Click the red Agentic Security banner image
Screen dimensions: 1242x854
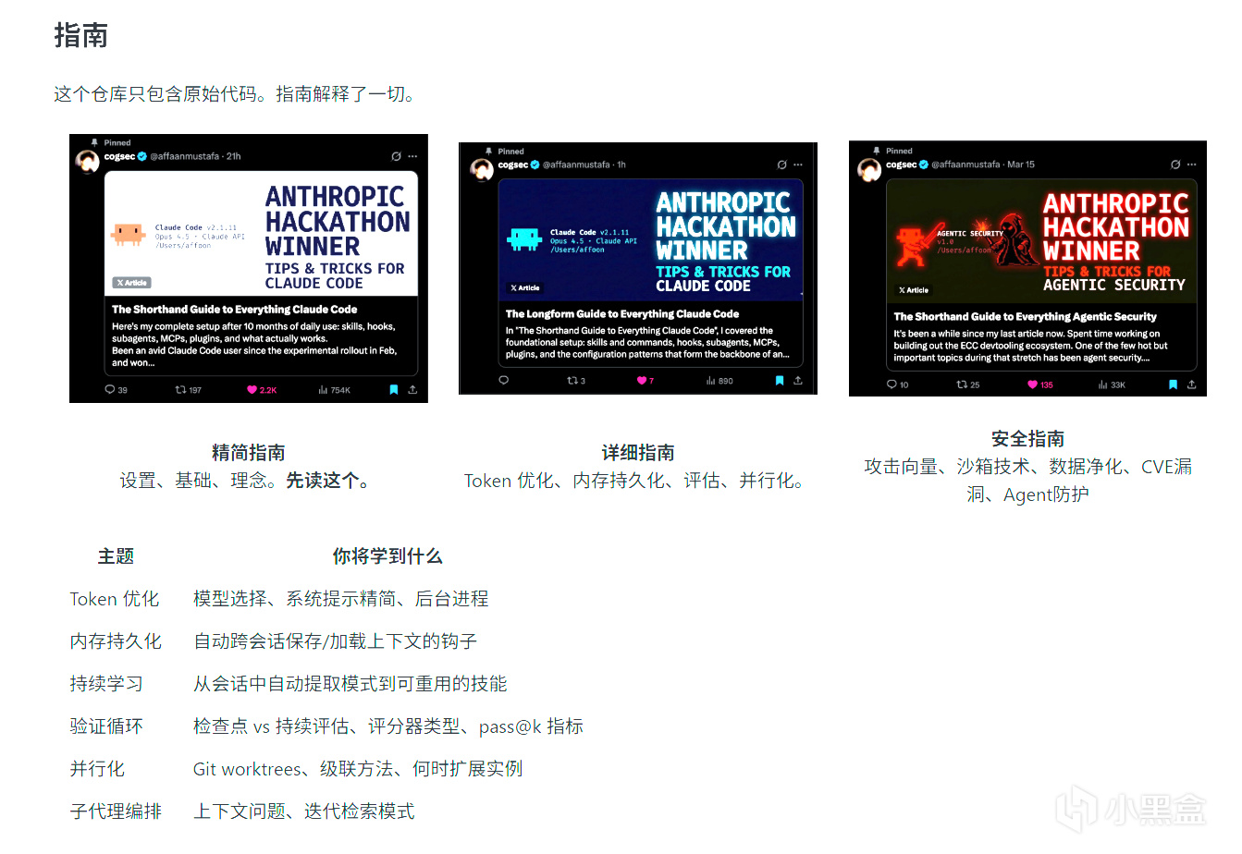point(1041,241)
